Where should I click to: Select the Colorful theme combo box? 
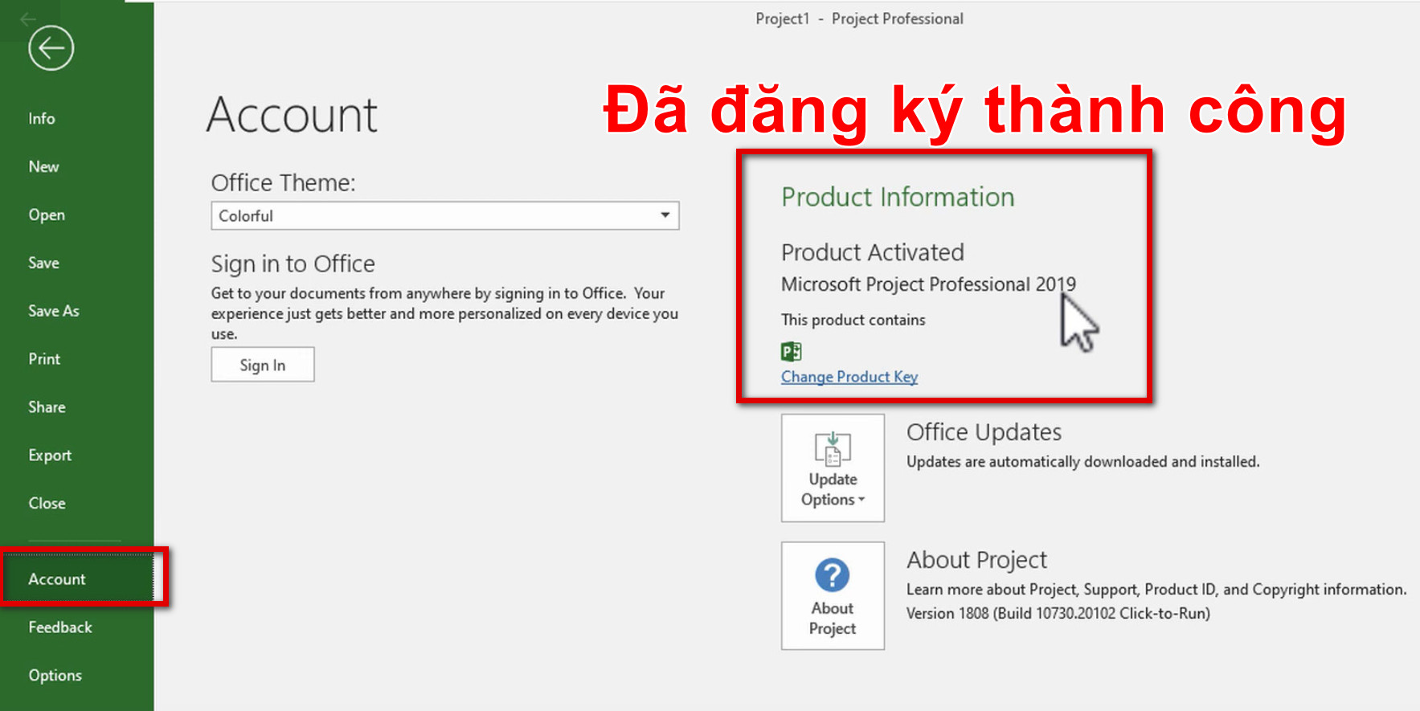coord(434,216)
